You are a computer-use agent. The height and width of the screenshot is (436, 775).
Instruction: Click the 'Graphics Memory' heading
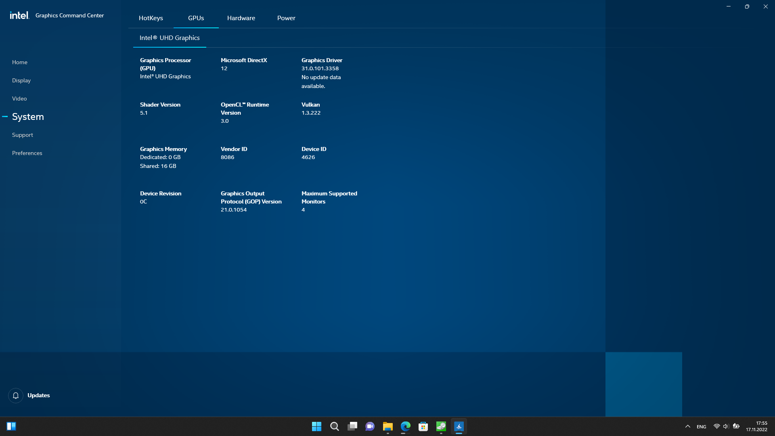(163, 149)
